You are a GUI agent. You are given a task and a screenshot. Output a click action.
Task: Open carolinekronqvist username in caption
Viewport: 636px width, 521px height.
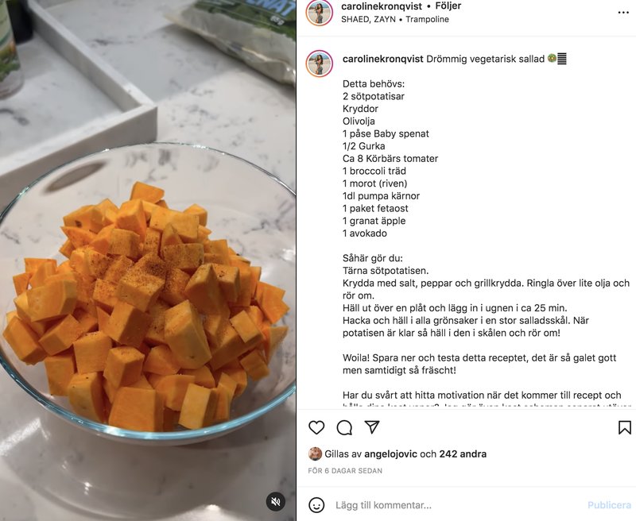click(383, 59)
